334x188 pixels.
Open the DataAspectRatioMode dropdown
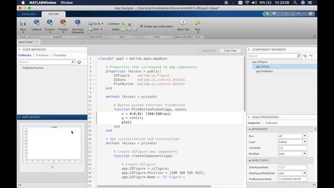coord(305,173)
